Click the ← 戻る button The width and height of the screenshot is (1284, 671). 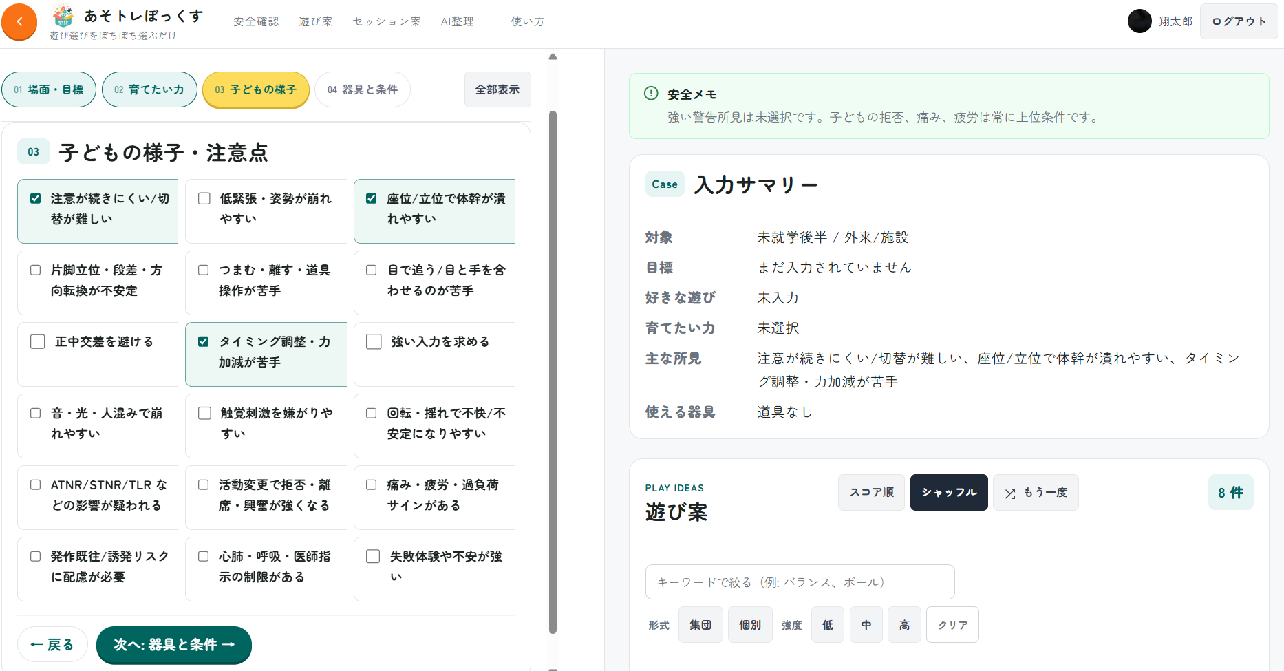pyautogui.click(x=52, y=645)
